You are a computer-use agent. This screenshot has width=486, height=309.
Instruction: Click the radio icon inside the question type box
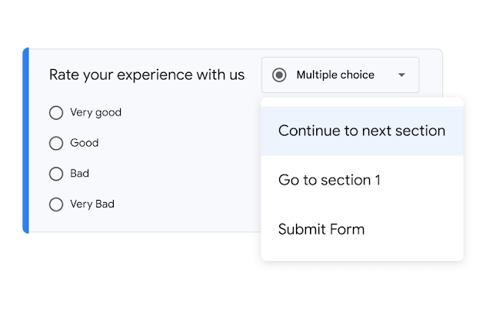[x=279, y=75]
